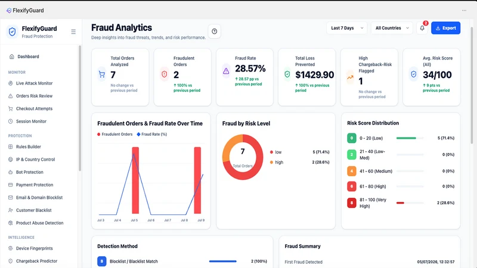Click the cart icon on Total Orders card

point(102,74)
